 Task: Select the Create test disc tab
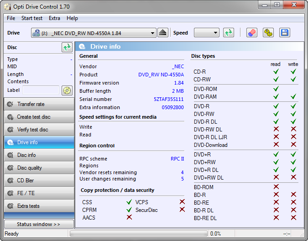39,117
